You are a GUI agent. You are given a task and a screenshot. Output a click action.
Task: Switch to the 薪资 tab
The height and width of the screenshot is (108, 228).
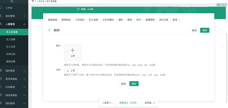[130, 20]
